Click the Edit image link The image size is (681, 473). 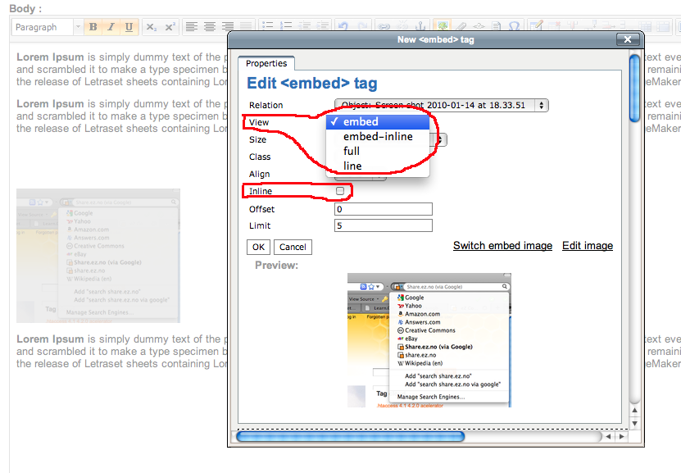coord(587,246)
